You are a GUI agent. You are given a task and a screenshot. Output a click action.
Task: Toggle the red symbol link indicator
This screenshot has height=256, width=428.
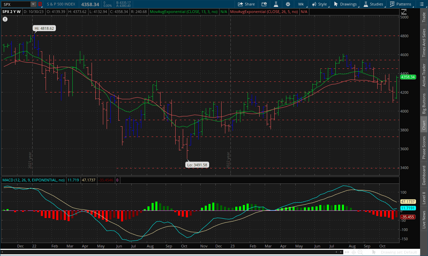pos(40,4)
